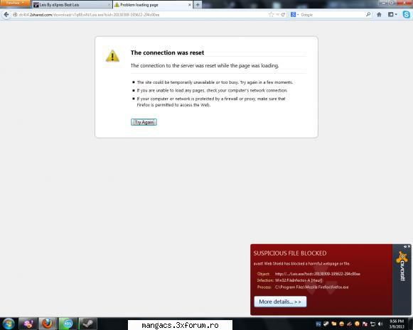
Task: Expand the URL history dropdown arrow
Action: pos(277,15)
